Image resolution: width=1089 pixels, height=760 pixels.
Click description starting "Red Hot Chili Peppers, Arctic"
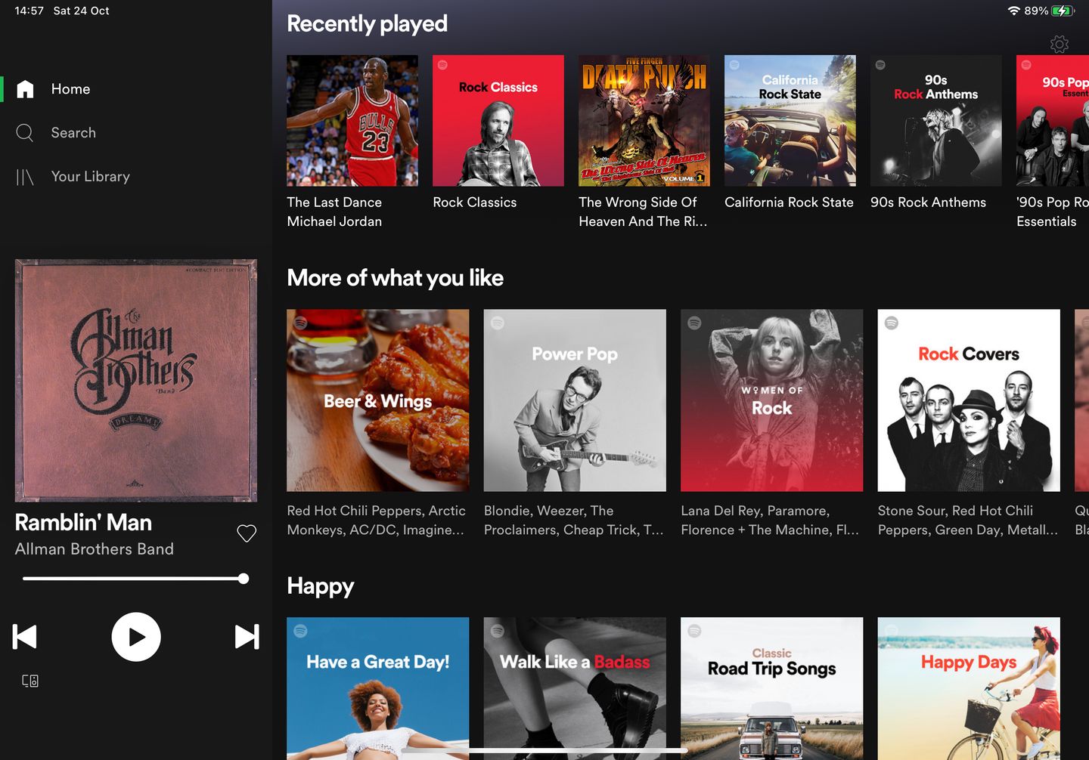coord(377,521)
